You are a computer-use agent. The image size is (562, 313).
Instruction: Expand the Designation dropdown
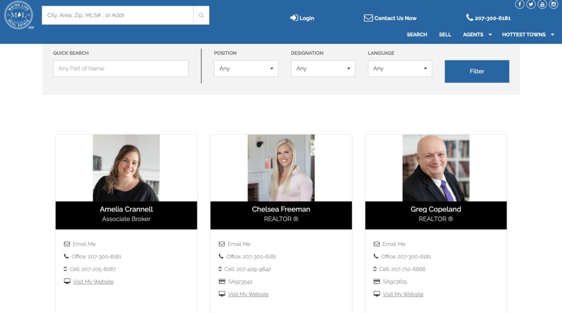coord(323,69)
